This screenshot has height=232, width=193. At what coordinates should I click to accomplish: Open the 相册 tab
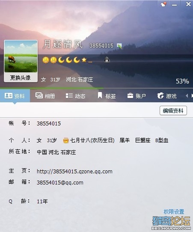[x=45, y=96]
